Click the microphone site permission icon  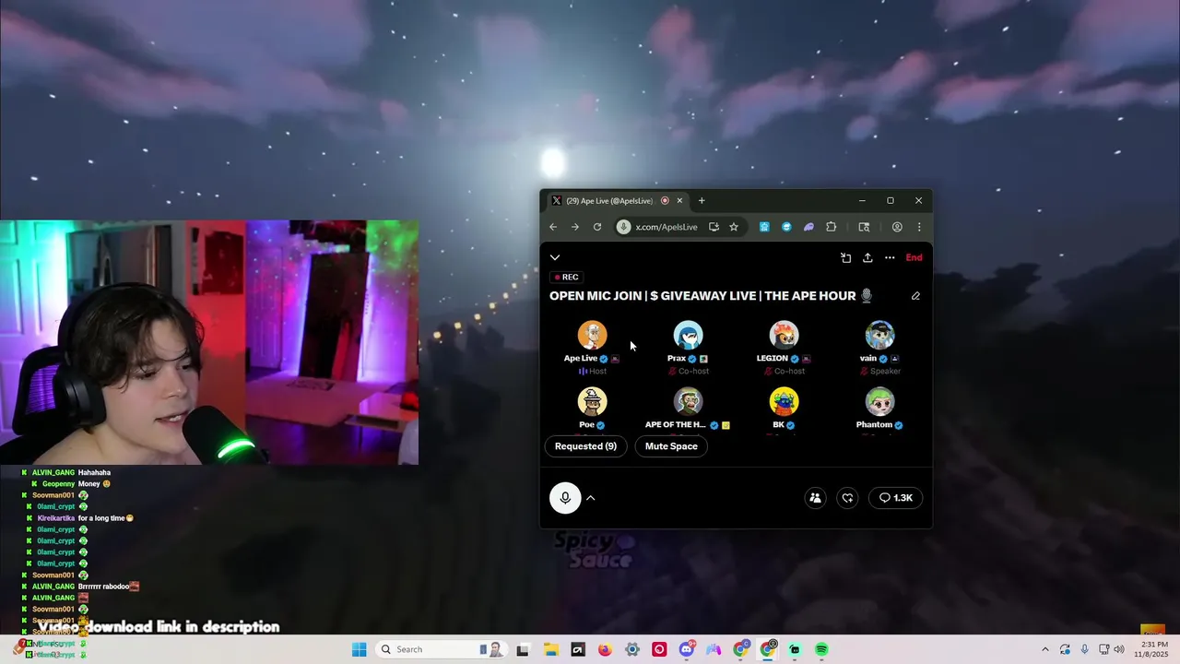pyautogui.click(x=624, y=227)
